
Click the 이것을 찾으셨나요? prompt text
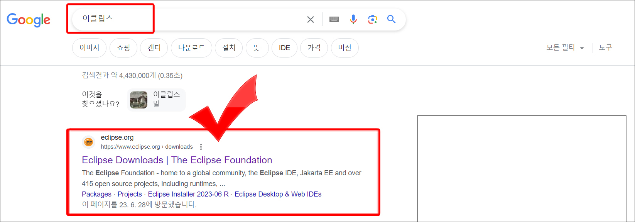(x=100, y=99)
